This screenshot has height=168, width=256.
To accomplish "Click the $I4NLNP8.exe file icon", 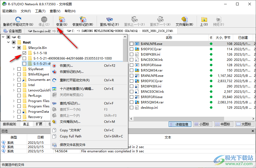I will (137, 44).
